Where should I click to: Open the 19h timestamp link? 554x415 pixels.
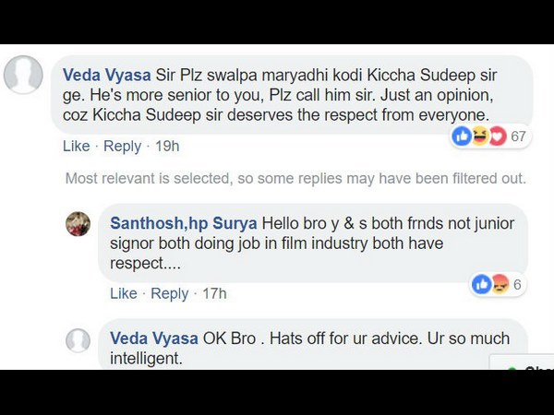pyautogui.click(x=167, y=146)
